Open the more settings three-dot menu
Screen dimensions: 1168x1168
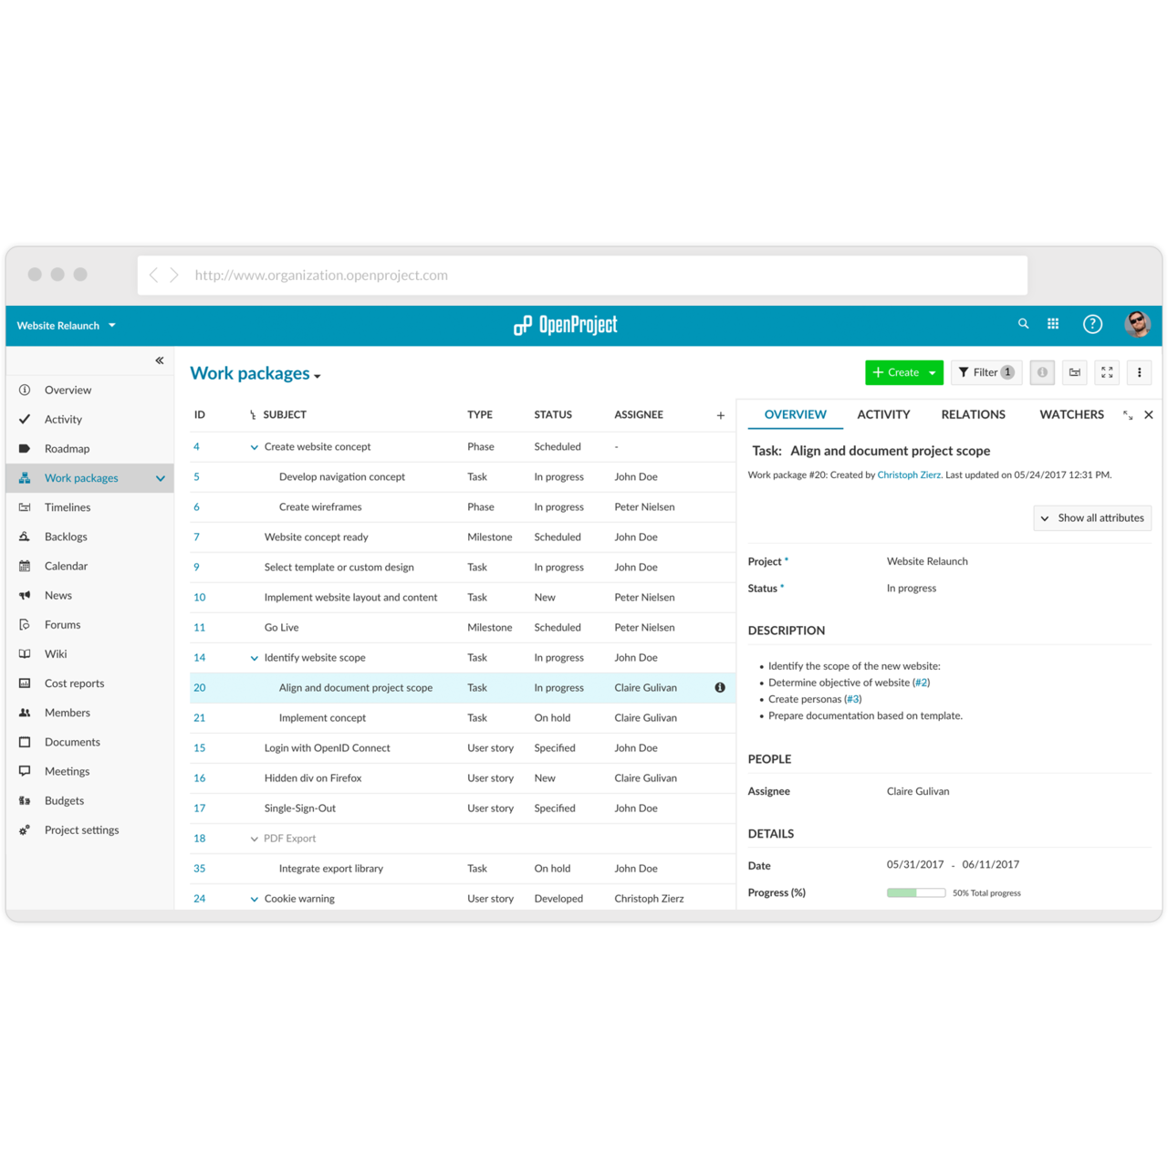(1139, 372)
